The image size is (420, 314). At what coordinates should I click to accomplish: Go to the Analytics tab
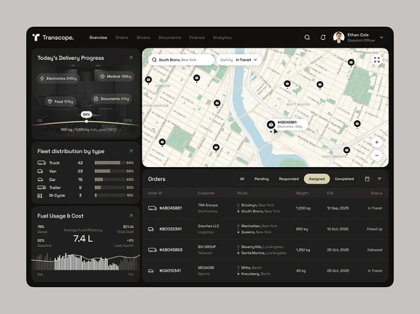point(222,38)
